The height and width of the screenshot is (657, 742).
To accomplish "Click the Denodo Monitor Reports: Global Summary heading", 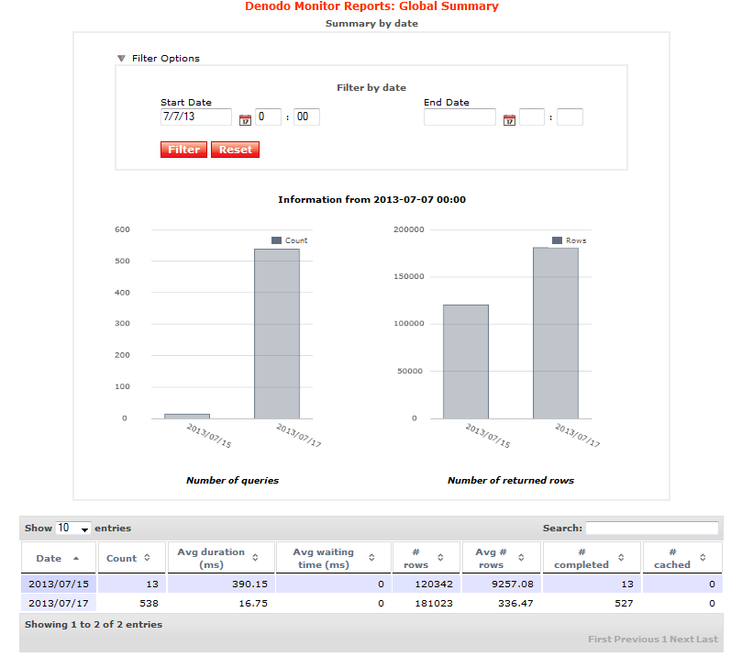I will 371,6.
